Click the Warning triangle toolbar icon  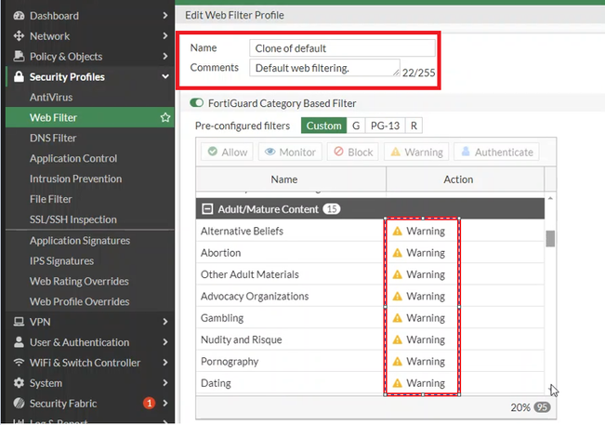click(x=396, y=152)
